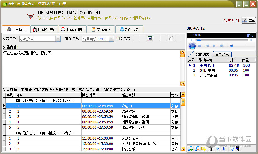
Task: Click group row 【时间段定时】(播放一遍.软件介绍)
Action: point(93,101)
